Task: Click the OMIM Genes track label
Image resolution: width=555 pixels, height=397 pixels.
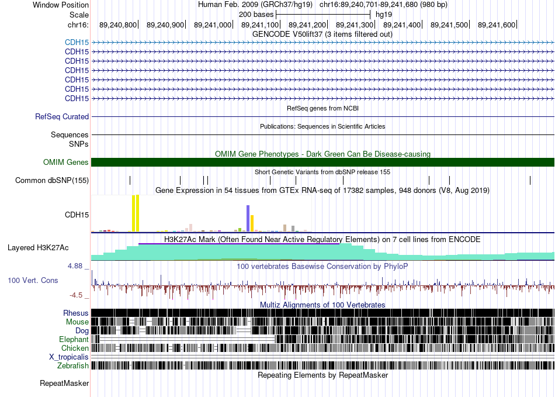Action: (66, 162)
